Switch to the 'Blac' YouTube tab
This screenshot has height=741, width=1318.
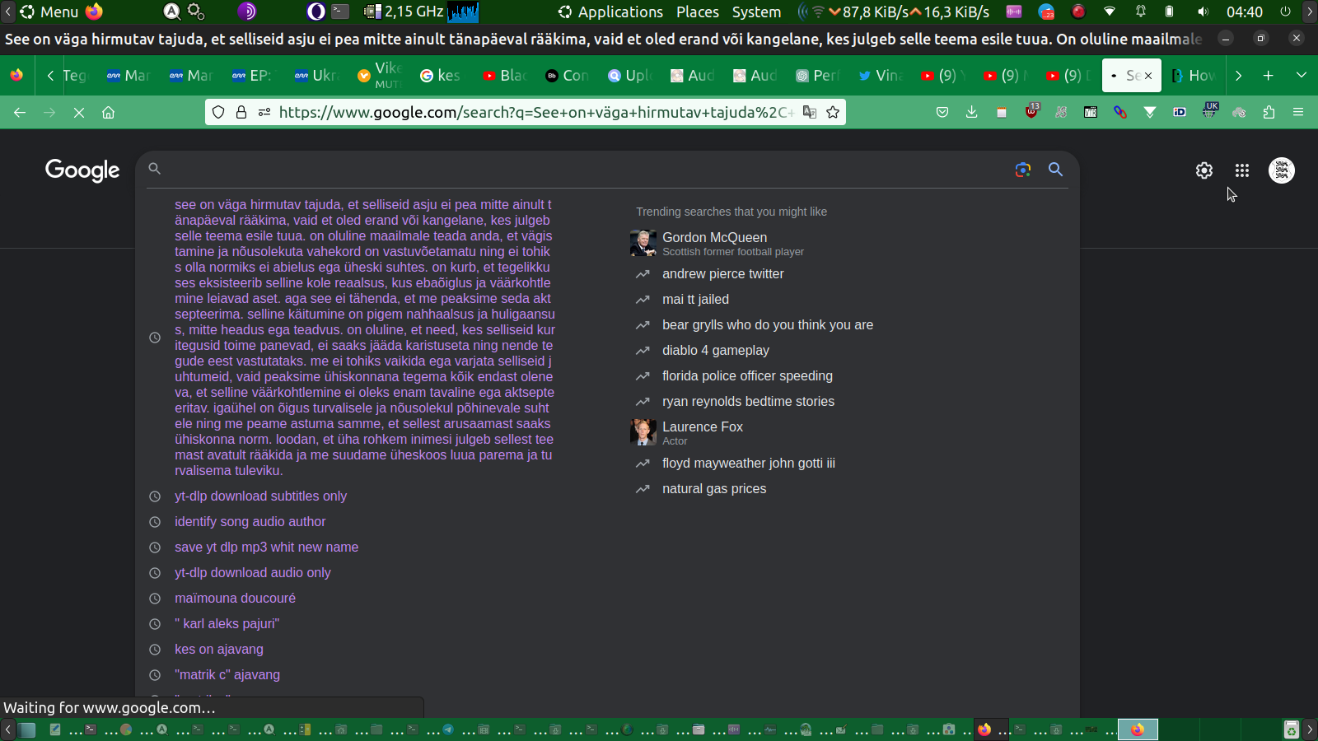tap(504, 76)
